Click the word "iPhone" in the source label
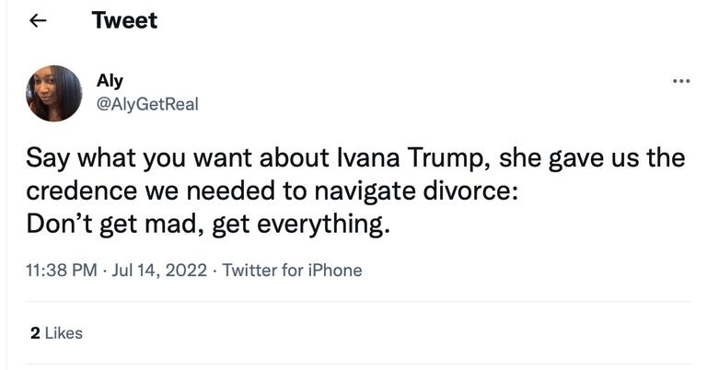Viewport: 707px width, 370px height. click(x=335, y=270)
